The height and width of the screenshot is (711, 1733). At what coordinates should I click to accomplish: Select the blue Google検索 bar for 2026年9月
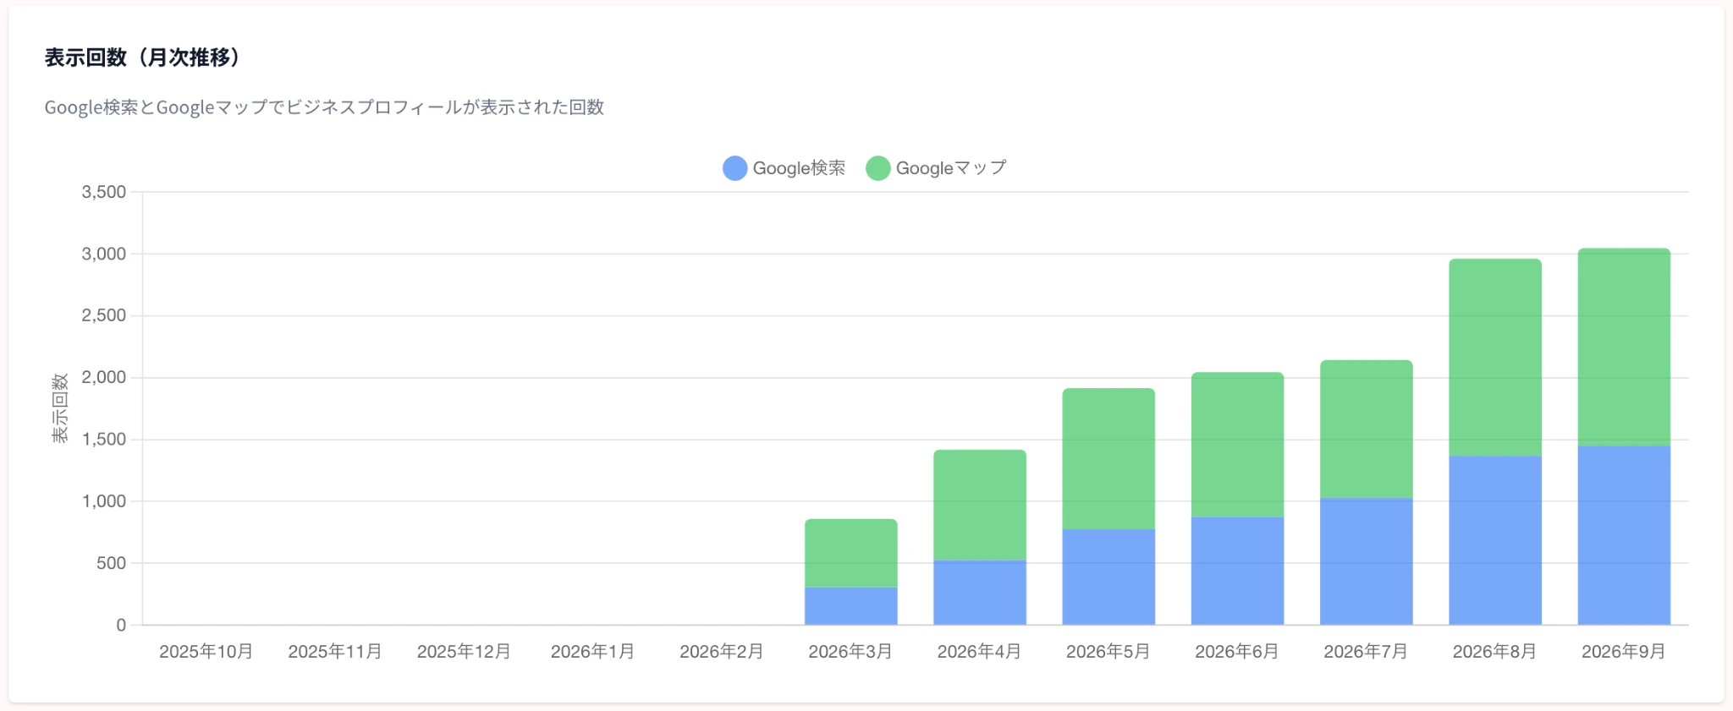point(1624,535)
